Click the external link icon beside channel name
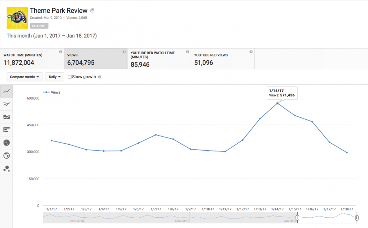This screenshot has width=368, height=228. coord(92,10)
